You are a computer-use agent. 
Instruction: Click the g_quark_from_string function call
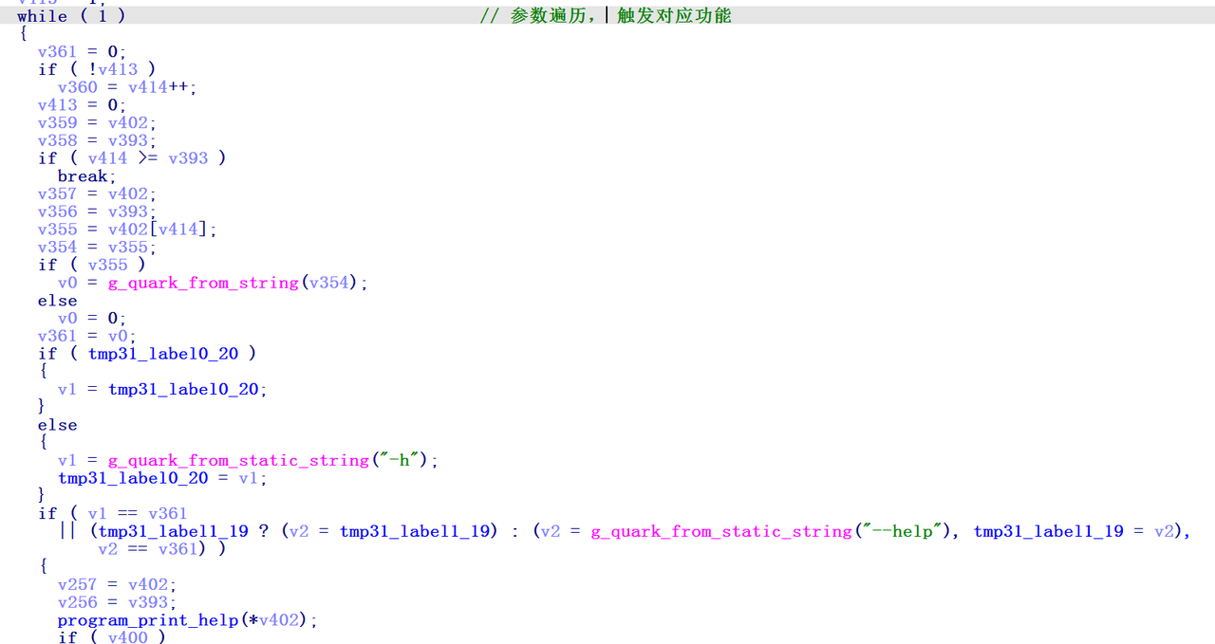[x=202, y=283]
